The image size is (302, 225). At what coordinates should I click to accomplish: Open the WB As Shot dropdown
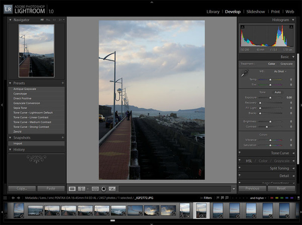280,71
